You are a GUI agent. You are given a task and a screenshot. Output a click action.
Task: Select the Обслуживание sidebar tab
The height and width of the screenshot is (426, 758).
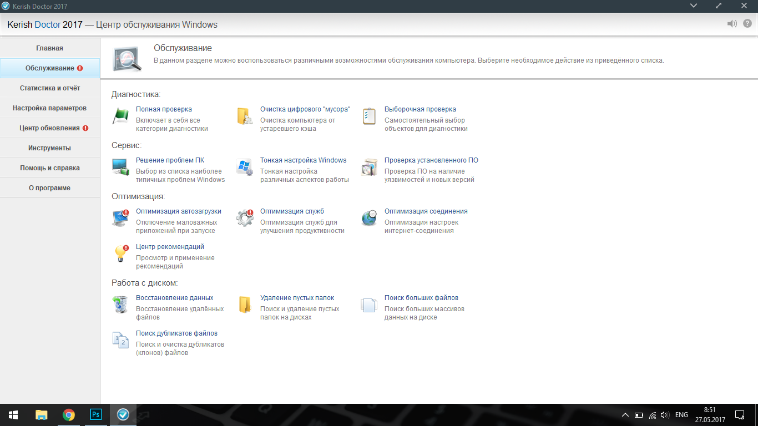click(50, 68)
